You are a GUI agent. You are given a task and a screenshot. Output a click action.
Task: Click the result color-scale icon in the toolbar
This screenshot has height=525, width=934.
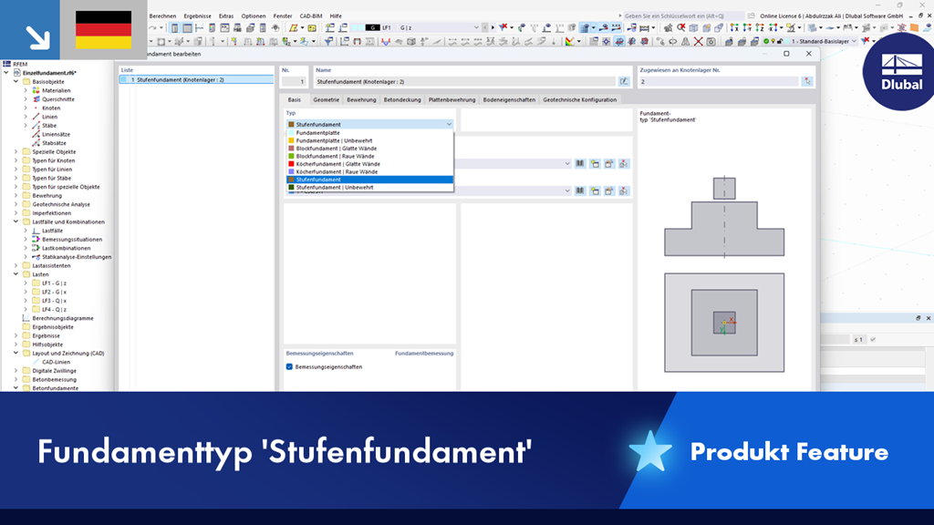569,41
